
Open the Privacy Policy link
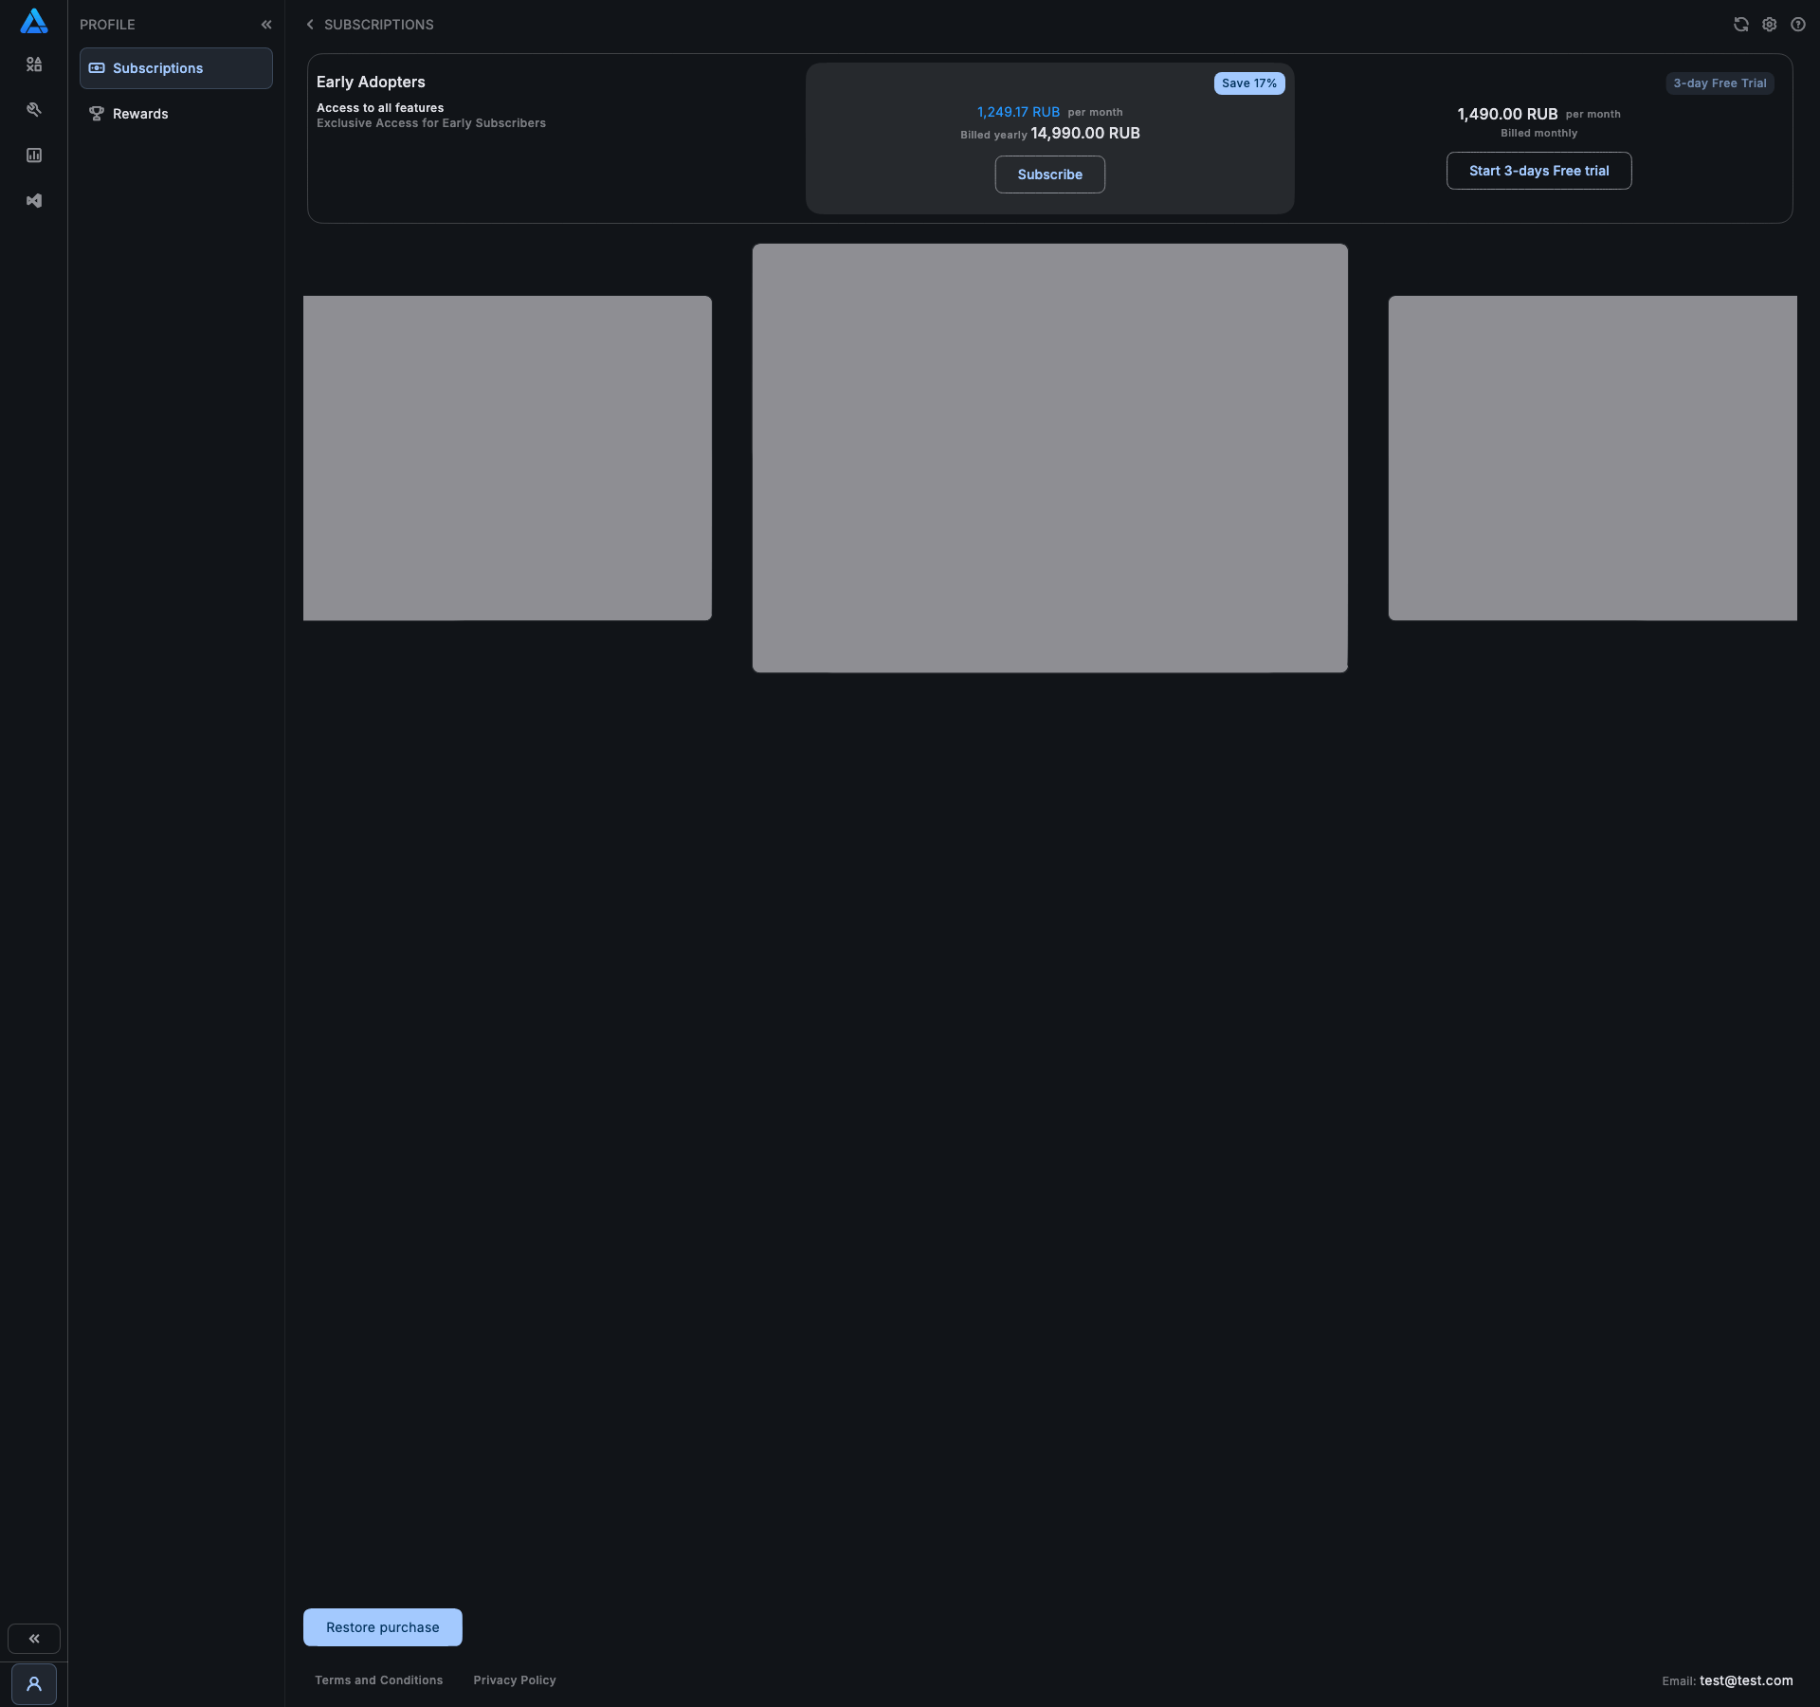pyautogui.click(x=515, y=1680)
